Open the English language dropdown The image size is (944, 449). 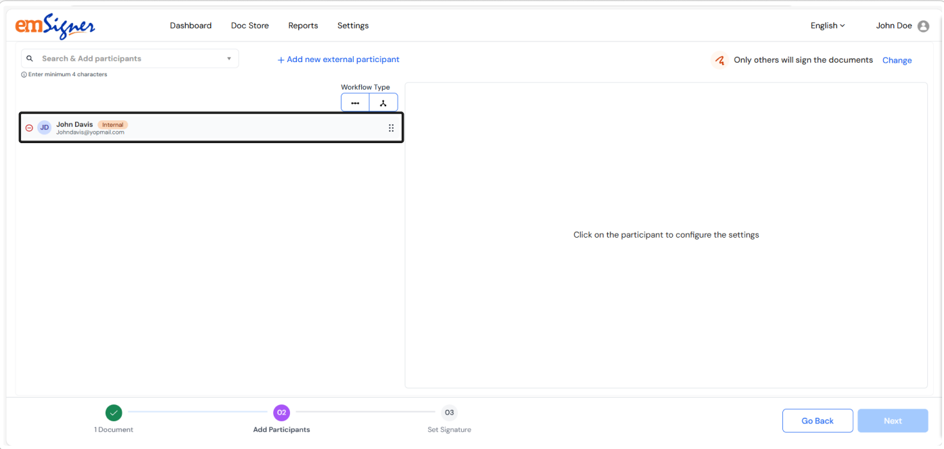(828, 26)
